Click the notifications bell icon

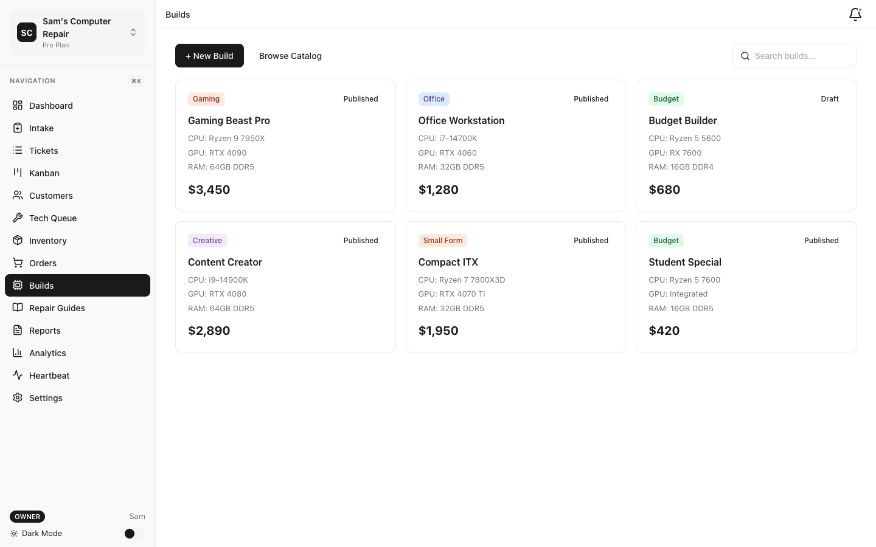pyautogui.click(x=855, y=14)
